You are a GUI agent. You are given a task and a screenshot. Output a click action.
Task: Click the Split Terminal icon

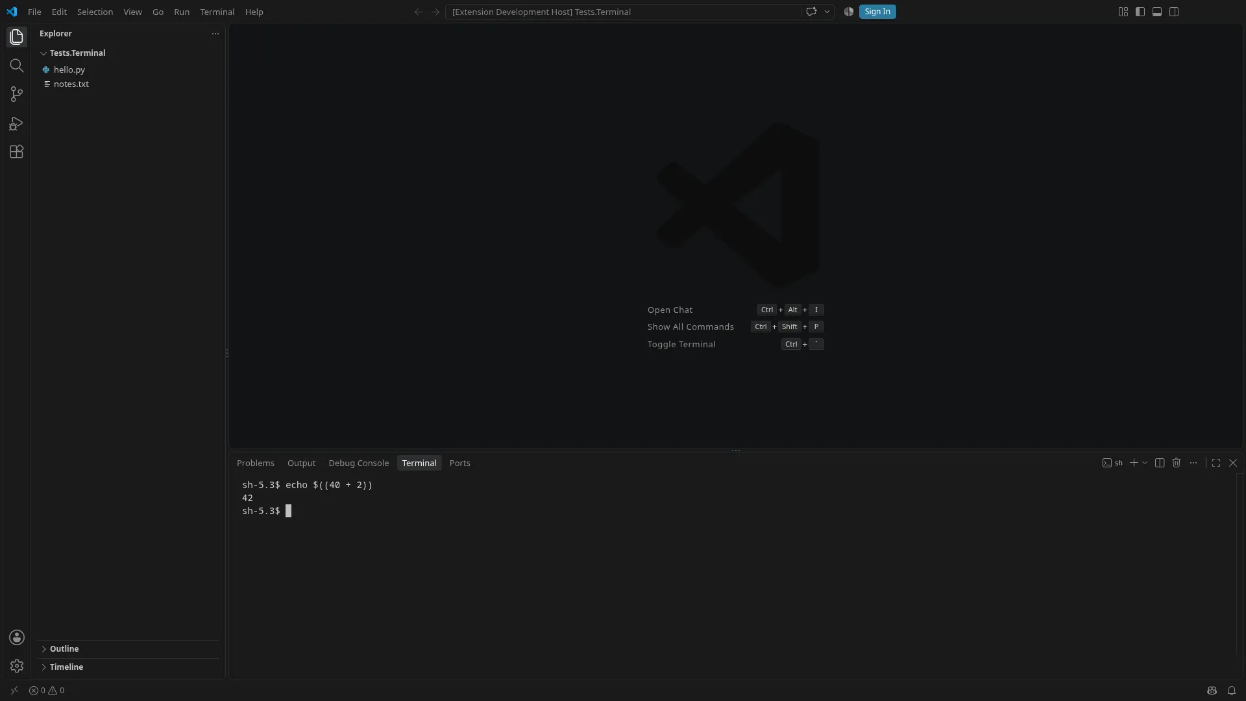(1160, 463)
